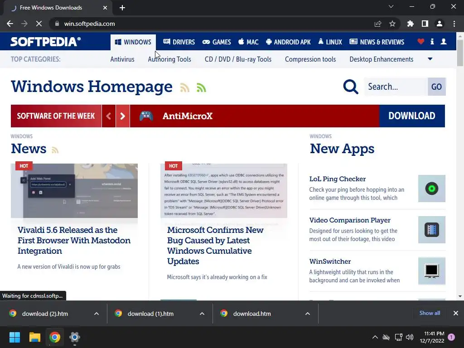Open the Drivers section
Viewport: 464px width, 348px height.
click(x=179, y=42)
